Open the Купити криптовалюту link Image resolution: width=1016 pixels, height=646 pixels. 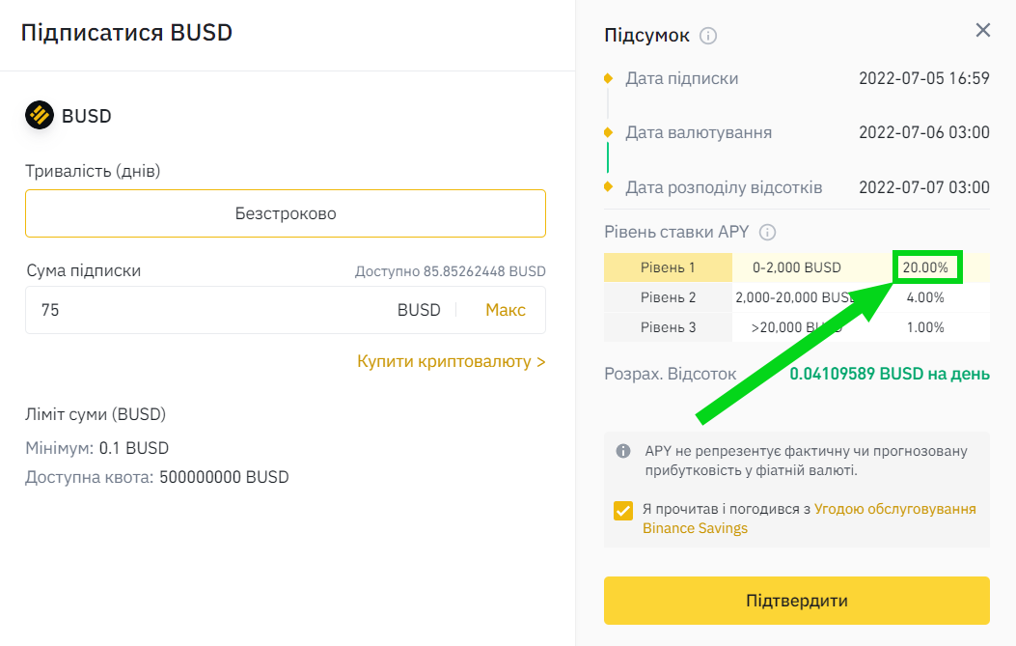[x=452, y=361]
